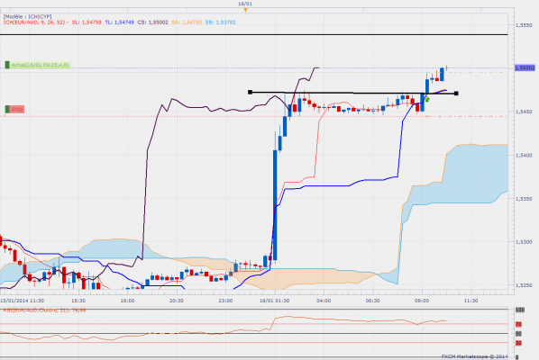Click the blue TL: 1,54749 legend value
Image resolution: width=539 pixels, height=360 pixels.
pos(119,22)
